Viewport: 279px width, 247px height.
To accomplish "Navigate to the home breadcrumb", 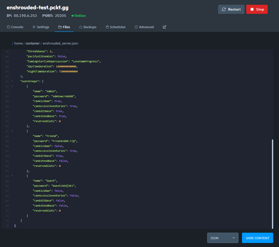I will [x=18, y=43].
